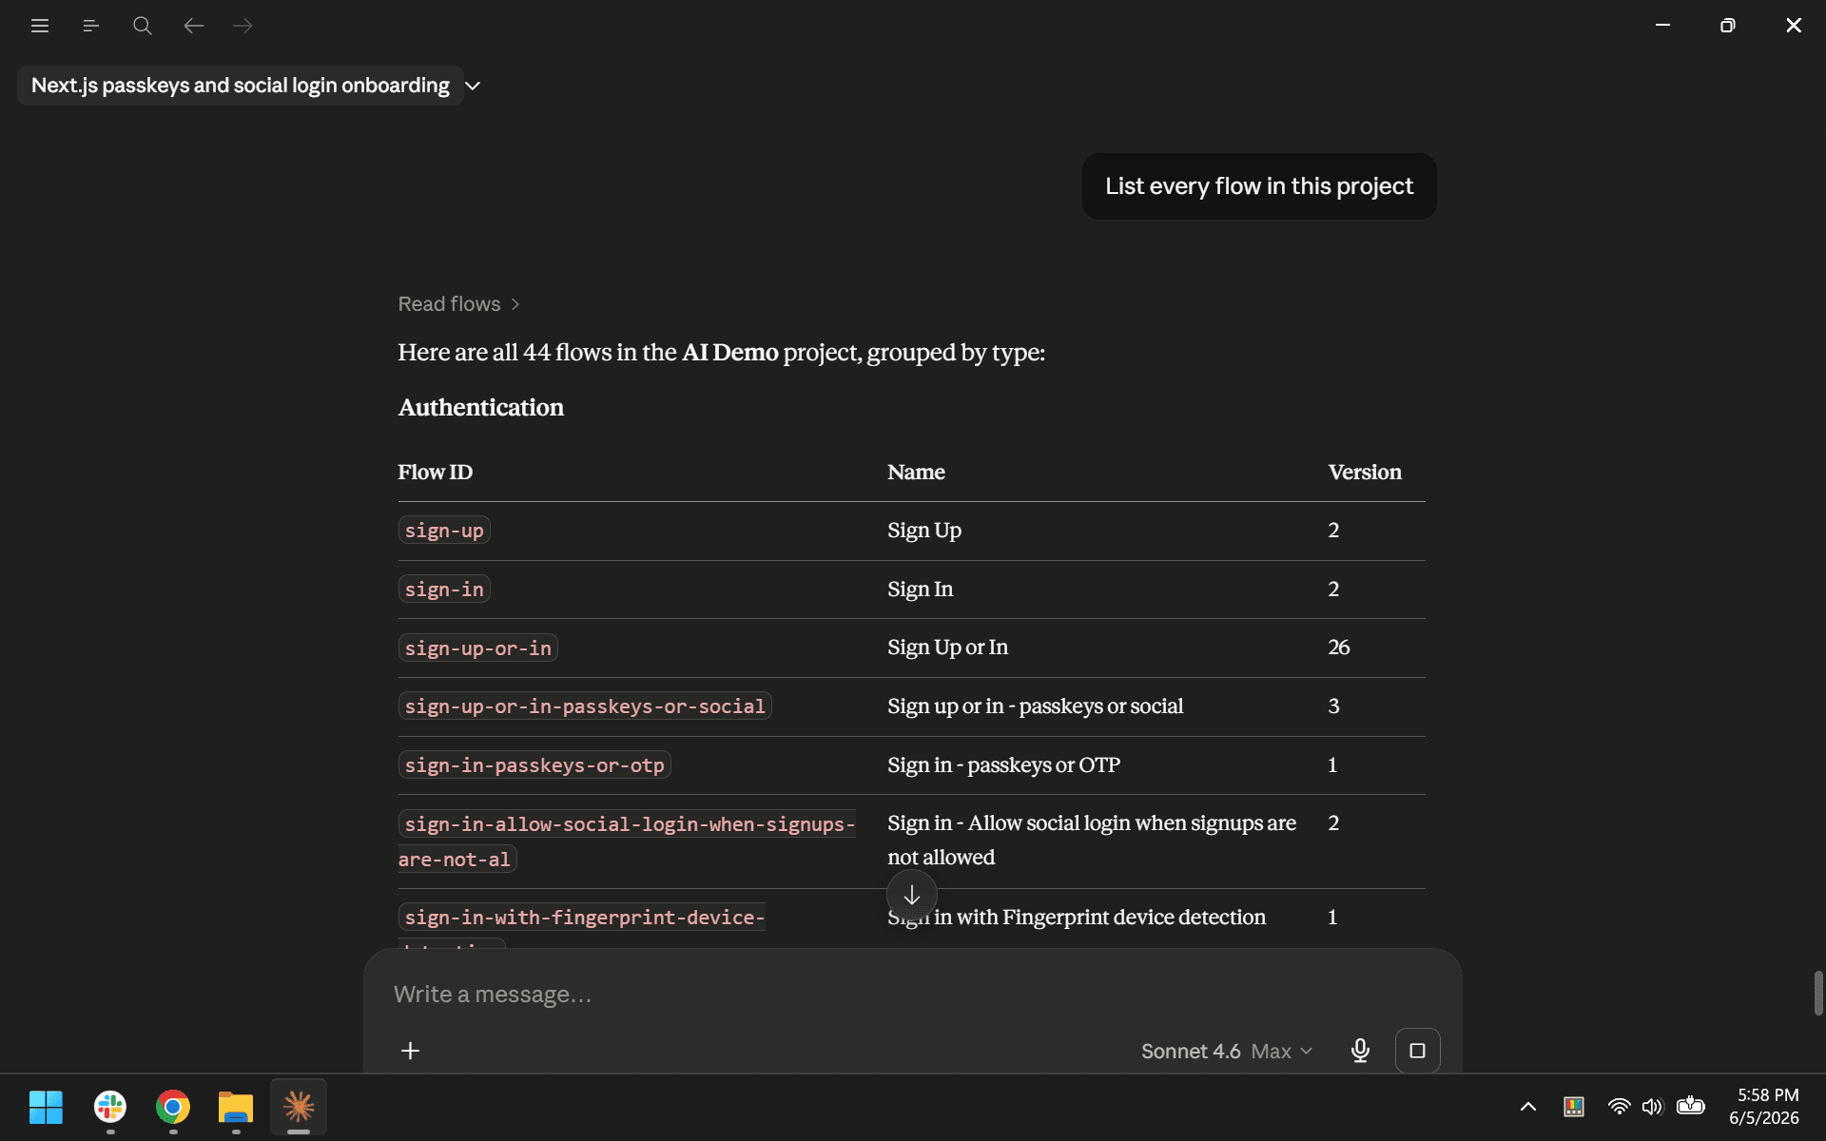Click the Flow ID column header
1826x1141 pixels.
(x=435, y=473)
